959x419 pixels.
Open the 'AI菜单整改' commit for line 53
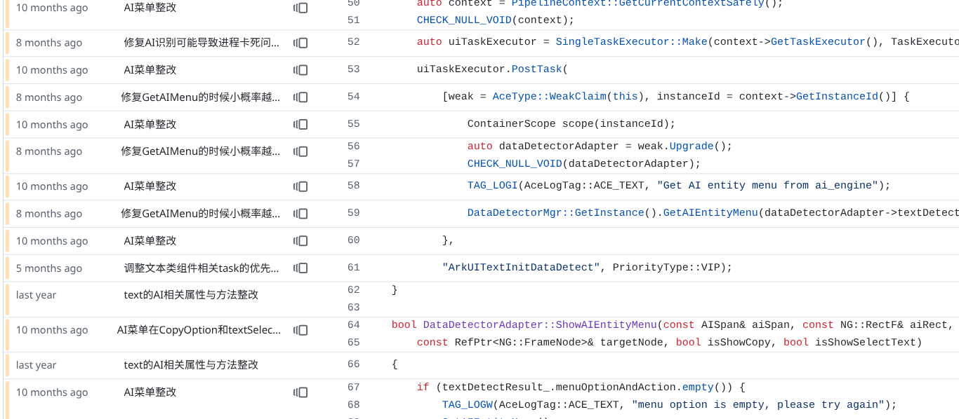pos(150,70)
